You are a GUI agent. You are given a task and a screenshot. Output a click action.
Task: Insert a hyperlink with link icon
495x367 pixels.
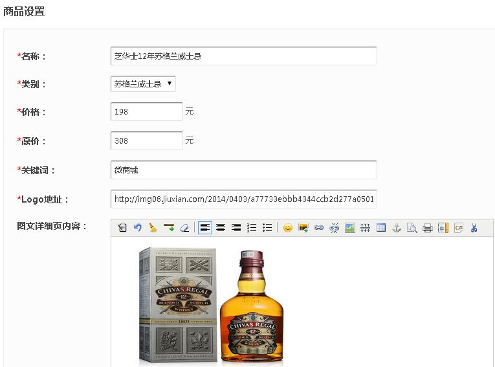click(318, 228)
